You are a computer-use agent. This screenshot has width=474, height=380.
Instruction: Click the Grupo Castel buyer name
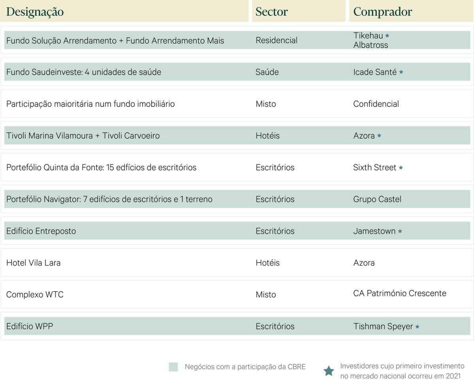coord(377,199)
